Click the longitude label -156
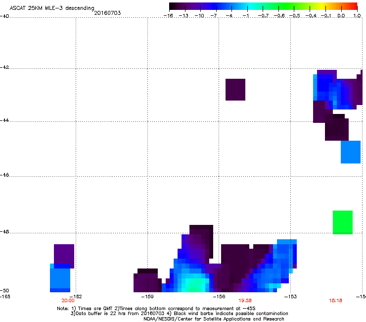Viewport: 366px width, 322px height. [x=219, y=297]
